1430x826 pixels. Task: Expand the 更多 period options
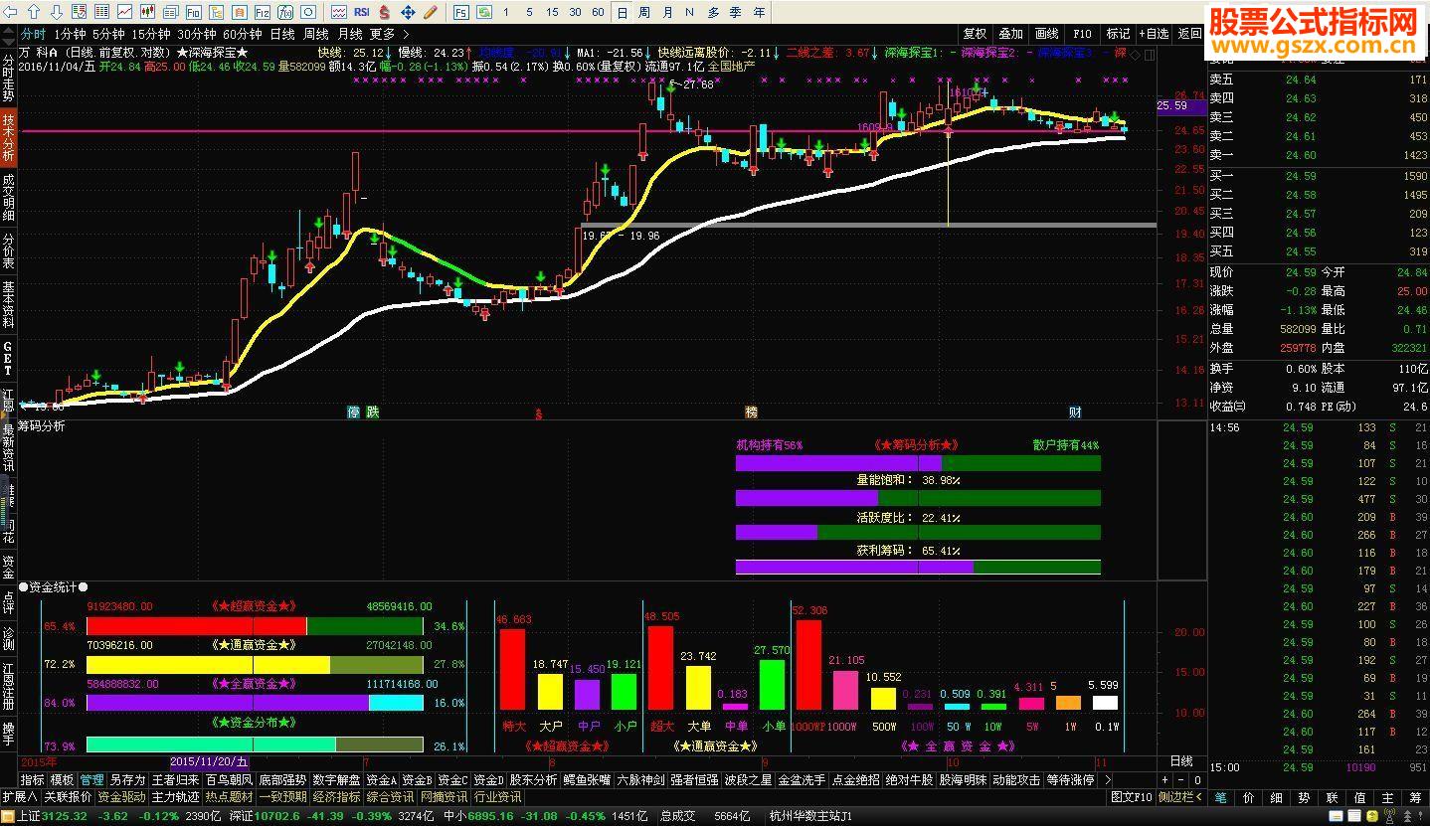389,34
